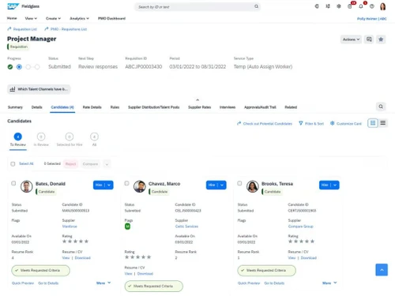Click Go to Details on Brooks, Teresa card
This screenshot has width=395, height=296.
(274, 283)
